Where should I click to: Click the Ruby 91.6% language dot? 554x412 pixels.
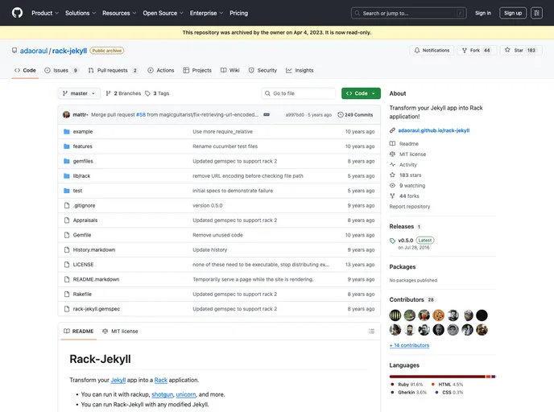[392, 385]
